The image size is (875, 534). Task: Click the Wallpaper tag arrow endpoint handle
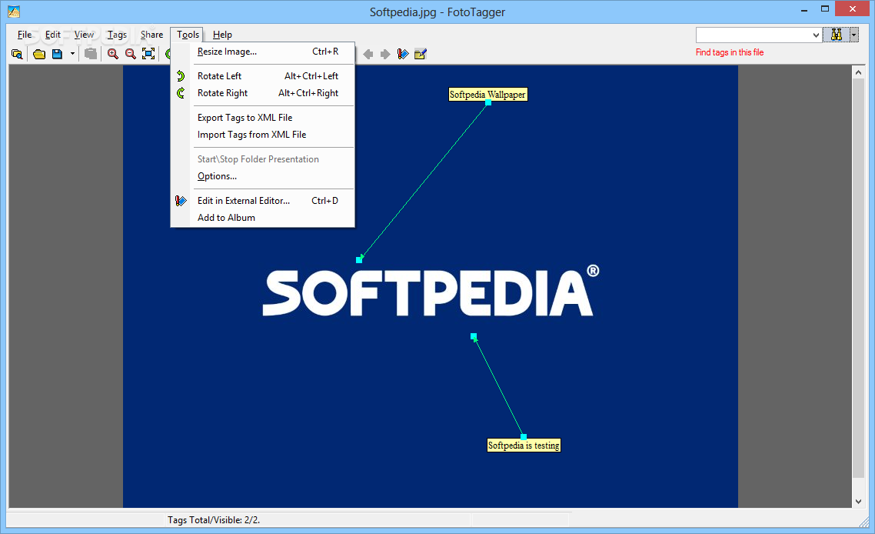point(359,260)
